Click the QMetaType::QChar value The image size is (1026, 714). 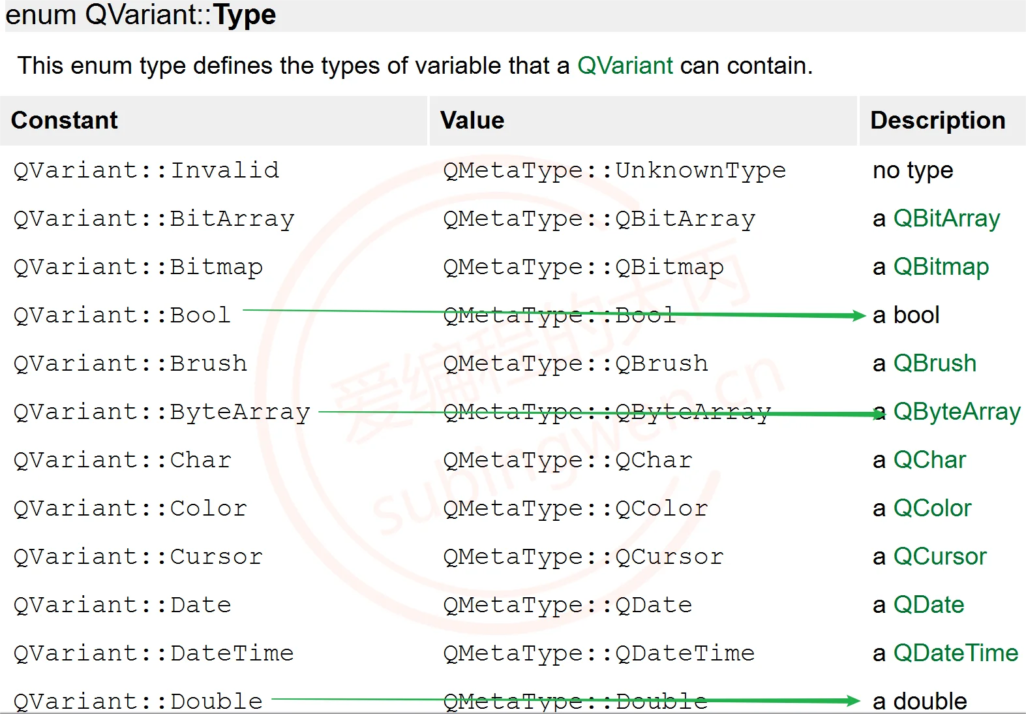(x=568, y=460)
